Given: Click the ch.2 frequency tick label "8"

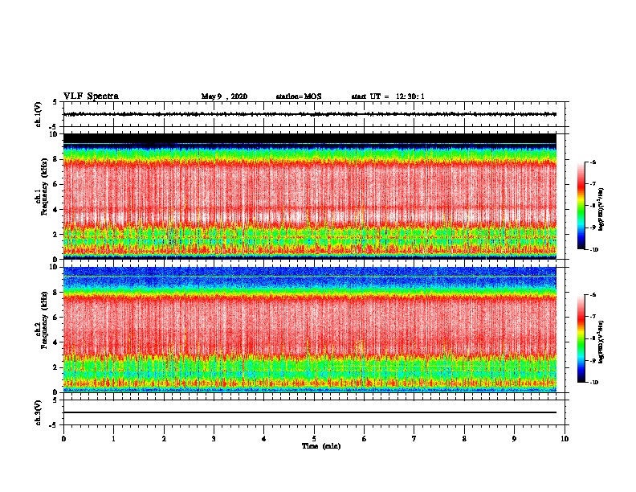Looking at the screenshot, I should [55, 293].
